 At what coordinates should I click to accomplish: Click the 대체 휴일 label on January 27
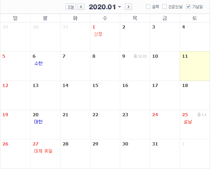point(43,151)
